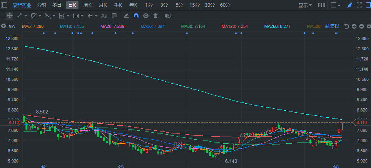
Task: Click MA30: 7.394 legend value
Action: pos(153,26)
